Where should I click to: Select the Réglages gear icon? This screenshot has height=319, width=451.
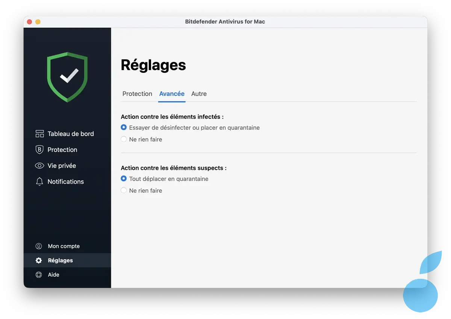coord(39,260)
